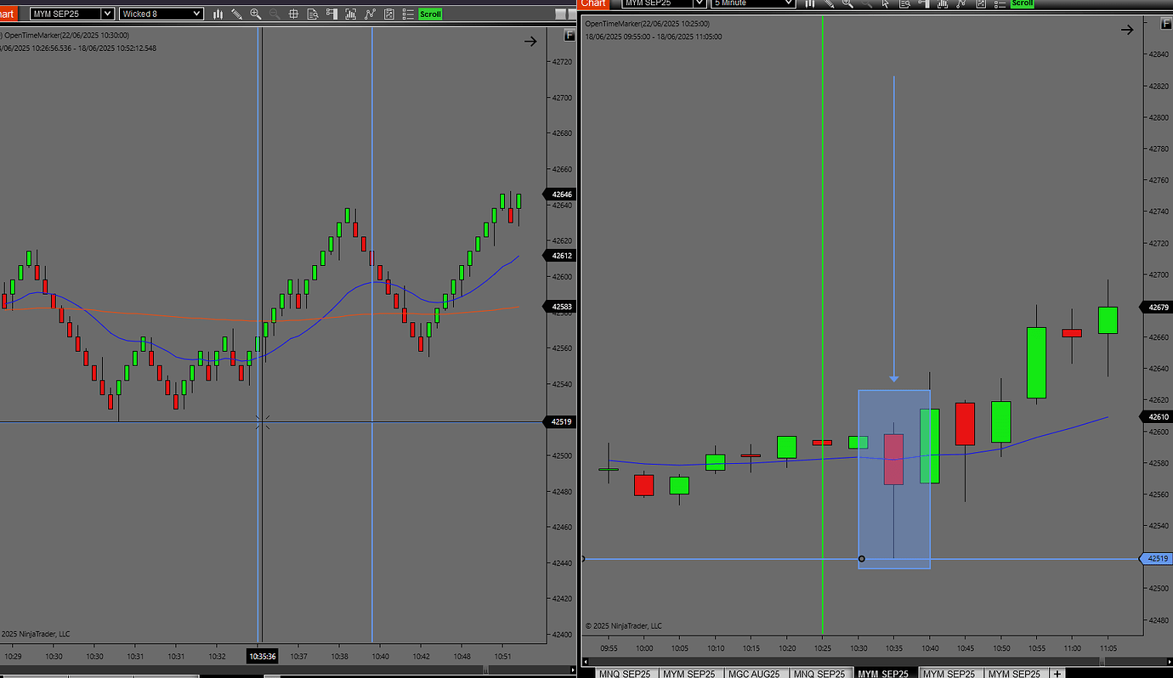
Task: Click the Strategies icon on the left toolbar
Action: [371, 14]
